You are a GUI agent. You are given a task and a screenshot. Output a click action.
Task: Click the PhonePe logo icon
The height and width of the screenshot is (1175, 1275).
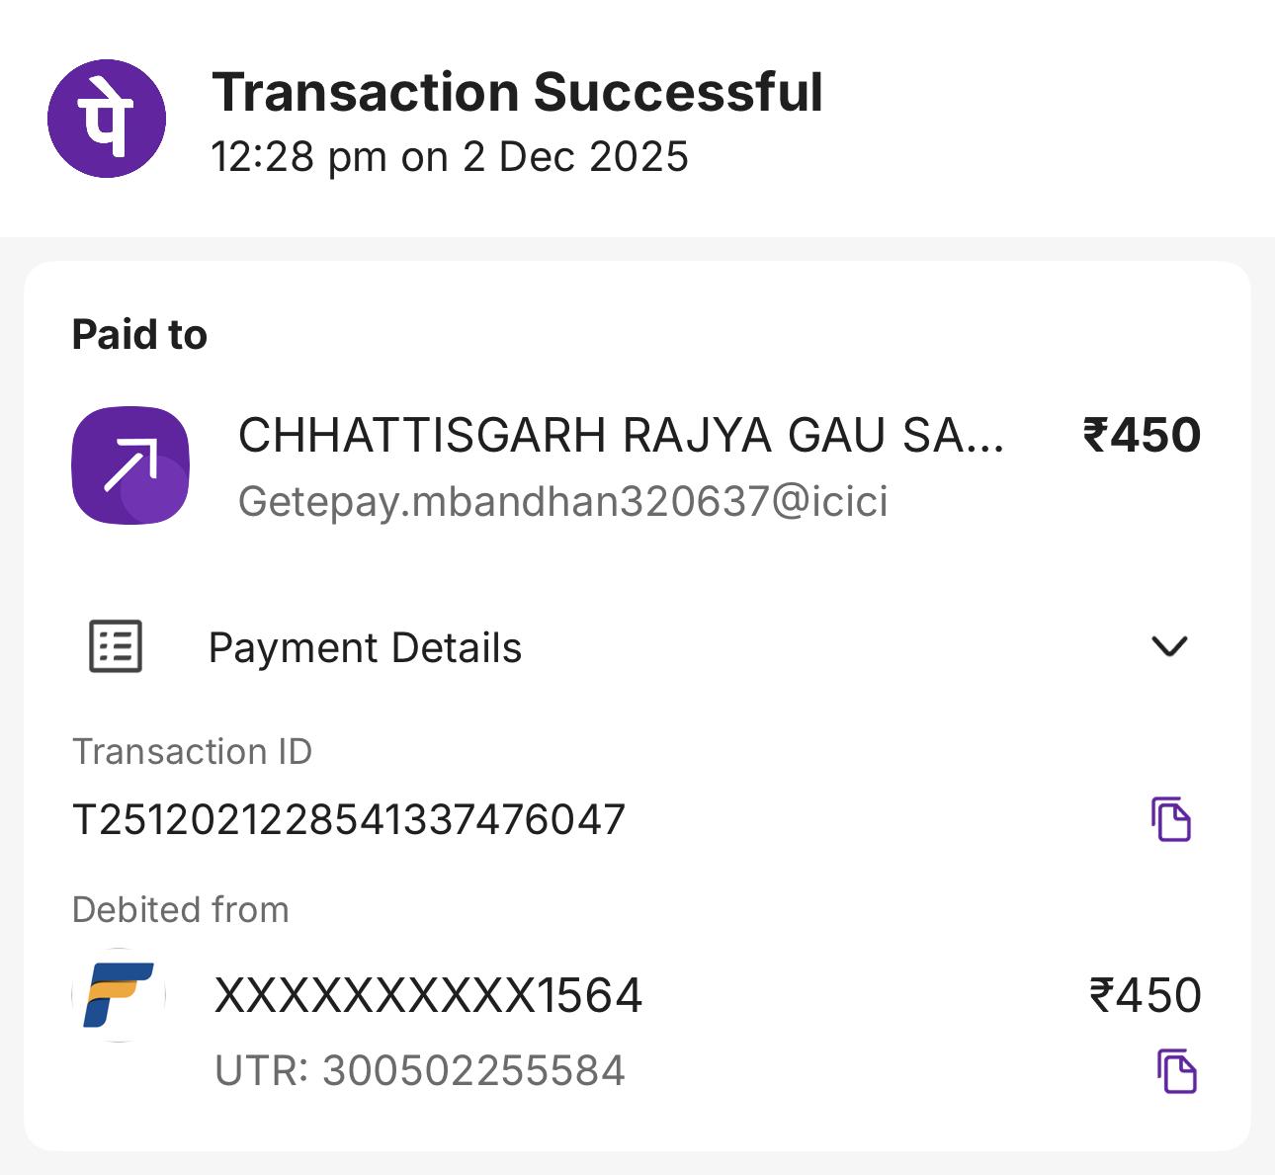coord(107,119)
